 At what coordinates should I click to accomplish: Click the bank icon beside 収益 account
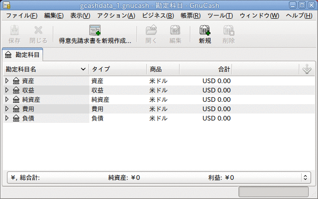pyautogui.click(x=16, y=90)
